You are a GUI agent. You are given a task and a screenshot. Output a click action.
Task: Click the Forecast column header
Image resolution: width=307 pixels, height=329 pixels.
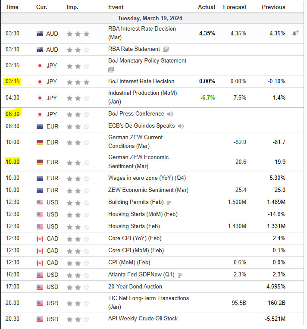point(235,7)
